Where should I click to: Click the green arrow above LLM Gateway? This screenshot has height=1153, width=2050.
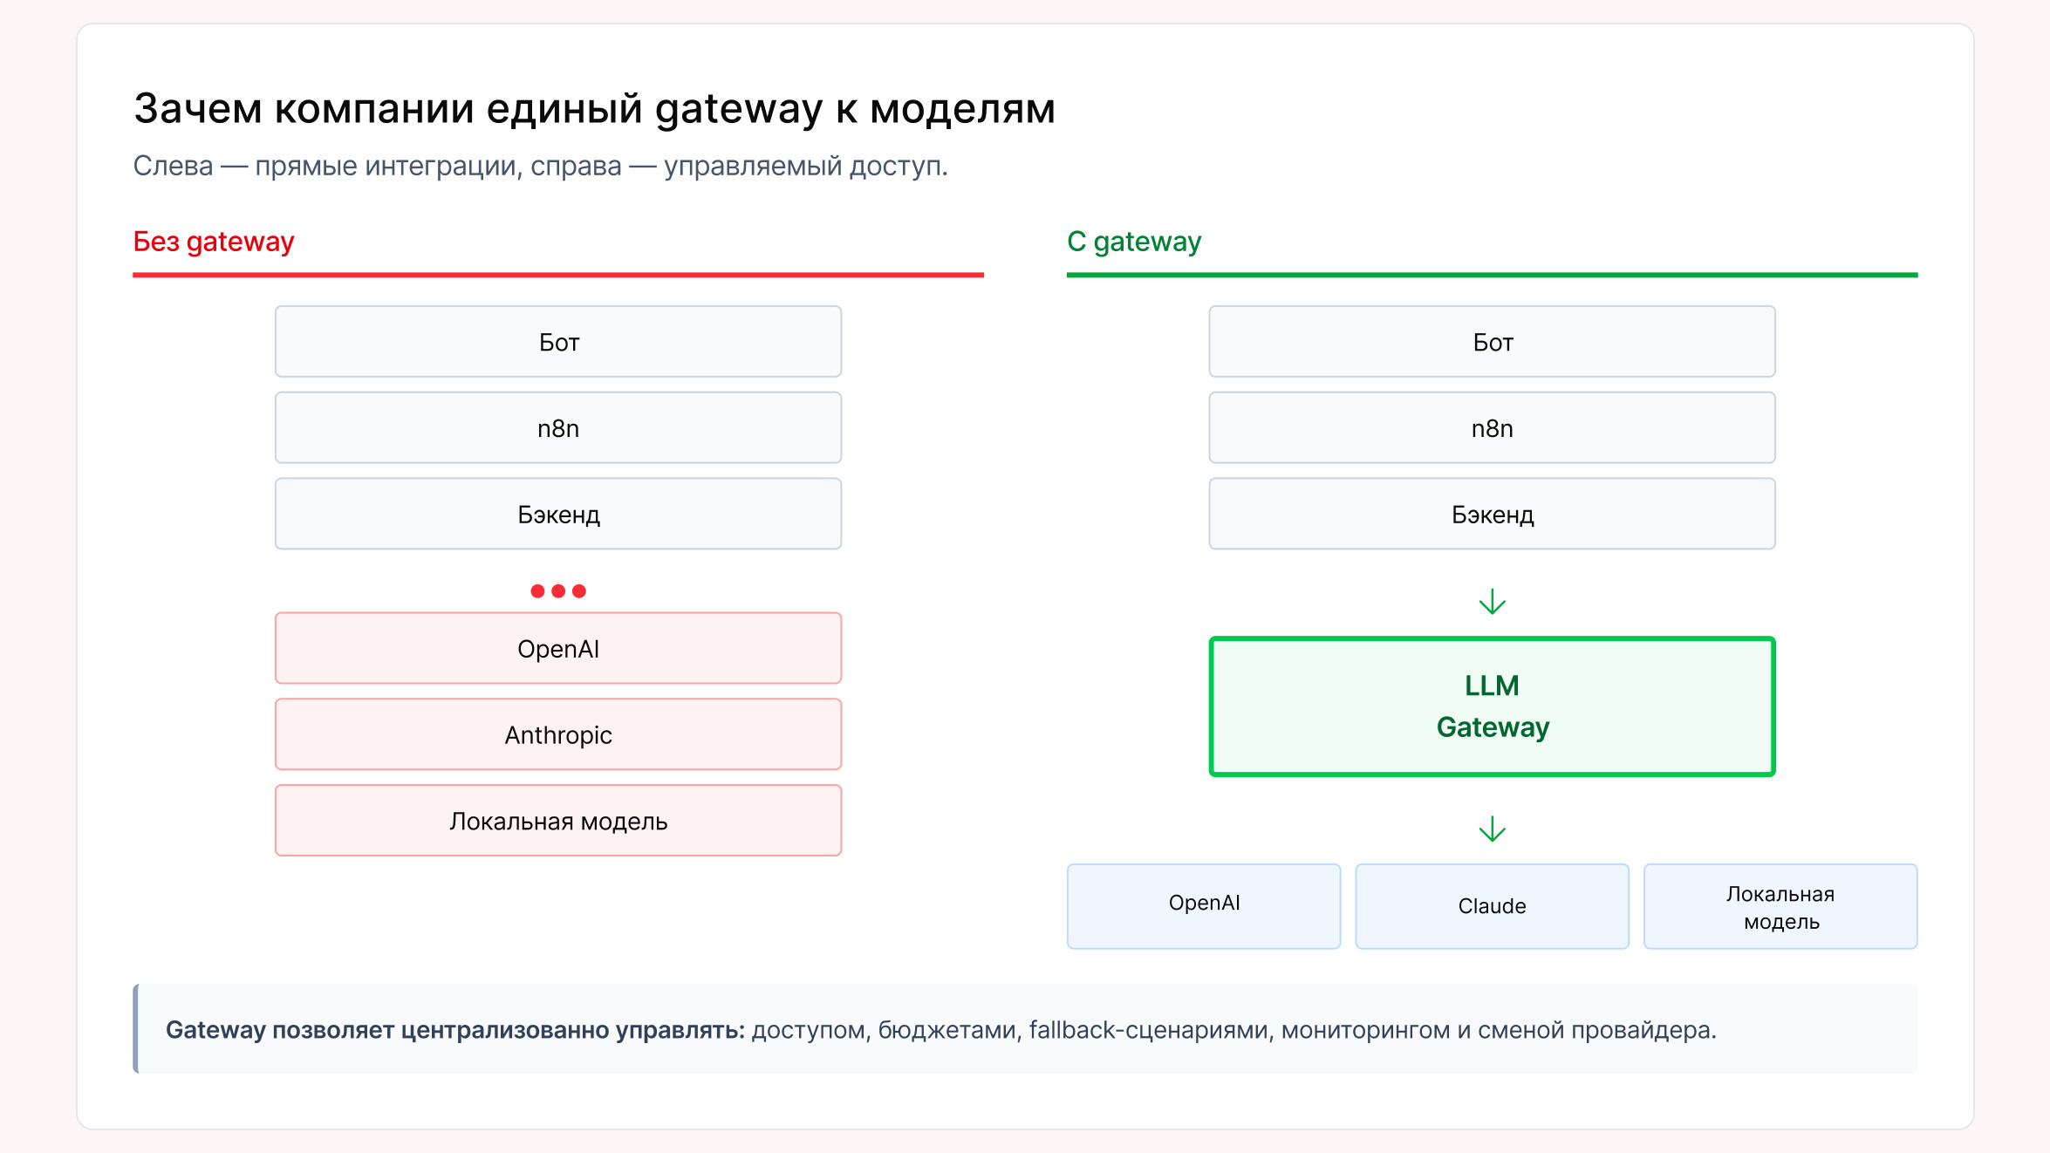[1492, 602]
